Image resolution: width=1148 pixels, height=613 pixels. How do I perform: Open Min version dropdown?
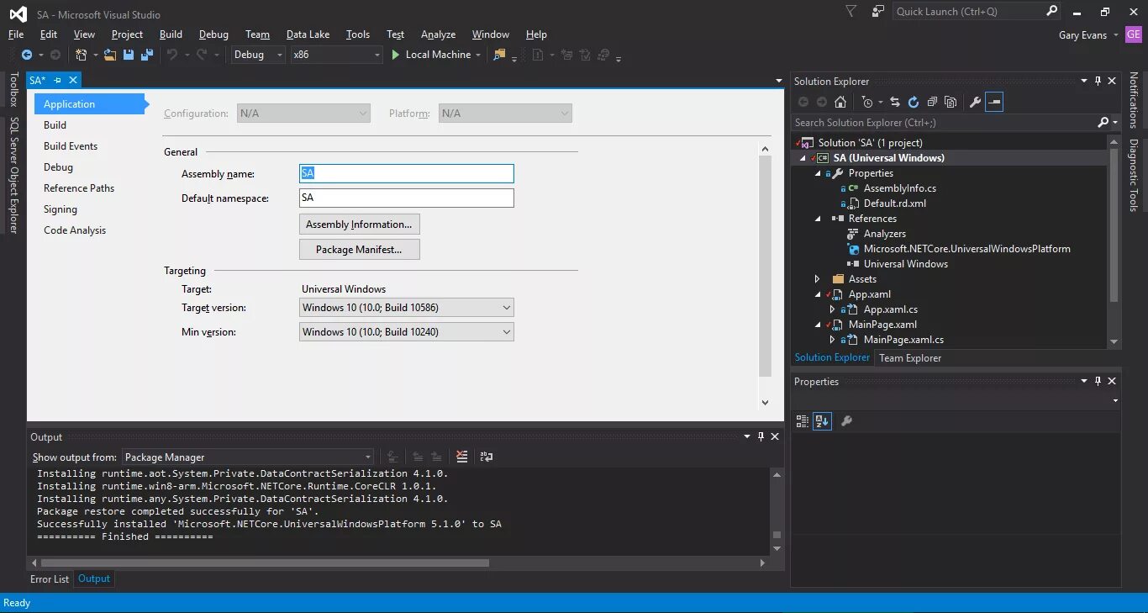pos(407,332)
